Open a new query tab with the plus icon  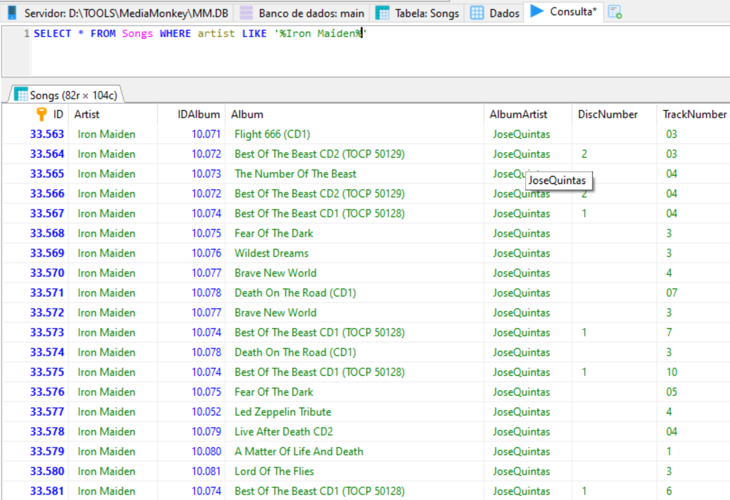coord(615,12)
